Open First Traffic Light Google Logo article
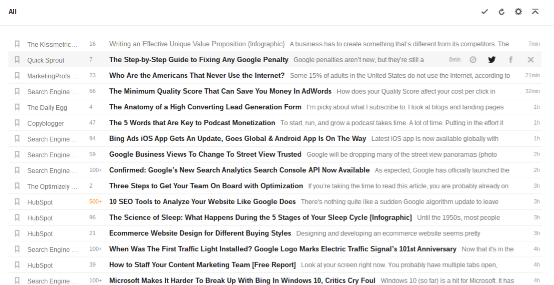 [x=283, y=249]
